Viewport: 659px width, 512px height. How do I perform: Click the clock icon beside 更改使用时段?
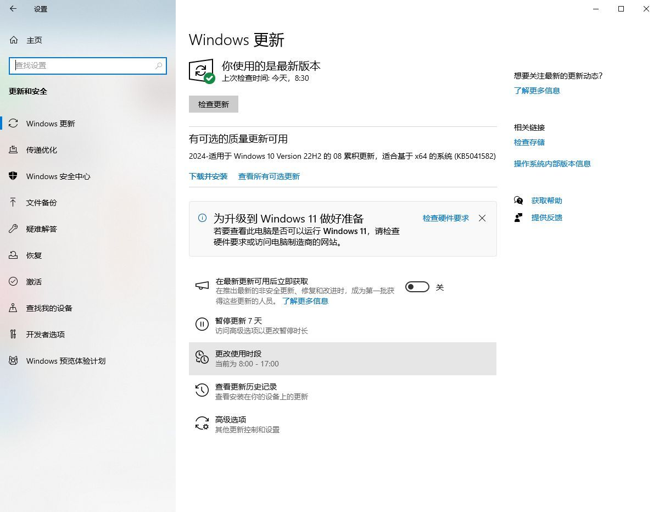click(202, 358)
